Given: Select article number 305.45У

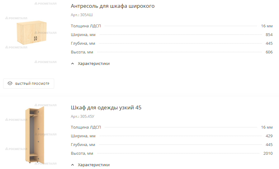Looking at the screenshot, I should (x=87, y=116).
